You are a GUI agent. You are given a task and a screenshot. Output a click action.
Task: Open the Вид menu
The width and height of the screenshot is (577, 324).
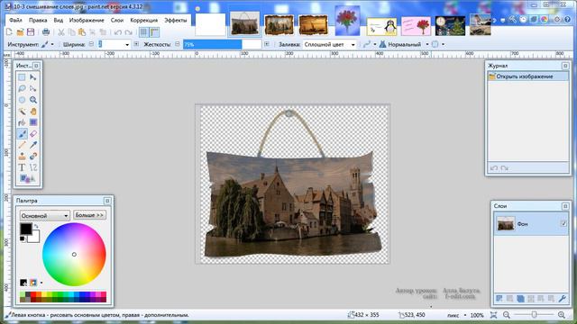coord(58,20)
